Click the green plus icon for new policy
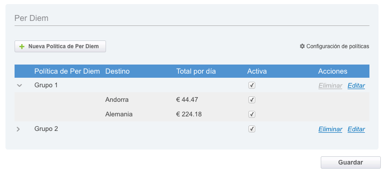The image size is (389, 180). (22, 47)
